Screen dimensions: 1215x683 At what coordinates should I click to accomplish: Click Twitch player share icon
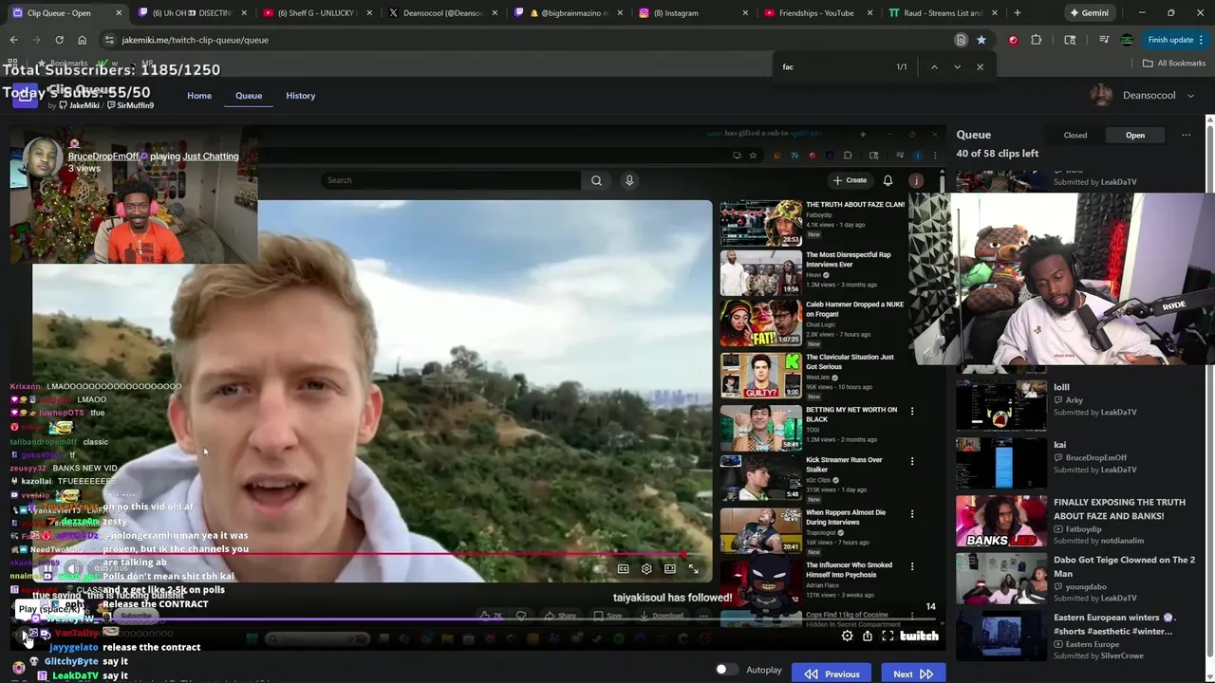tap(867, 637)
